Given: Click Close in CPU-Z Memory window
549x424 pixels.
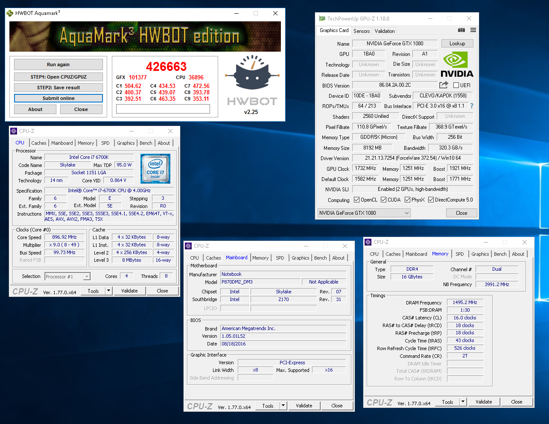Looking at the screenshot, I should pos(517,402).
